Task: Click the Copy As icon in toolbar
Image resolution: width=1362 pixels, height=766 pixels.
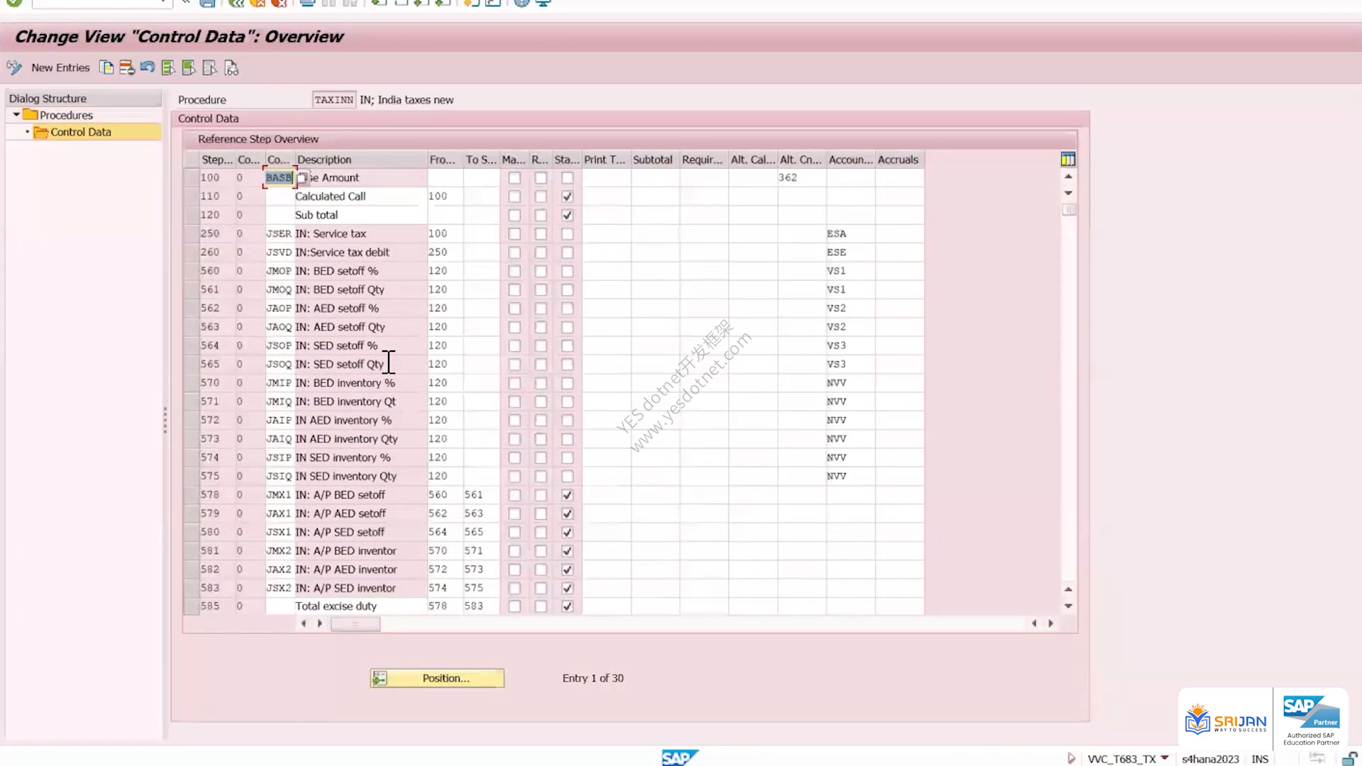Action: (x=106, y=68)
